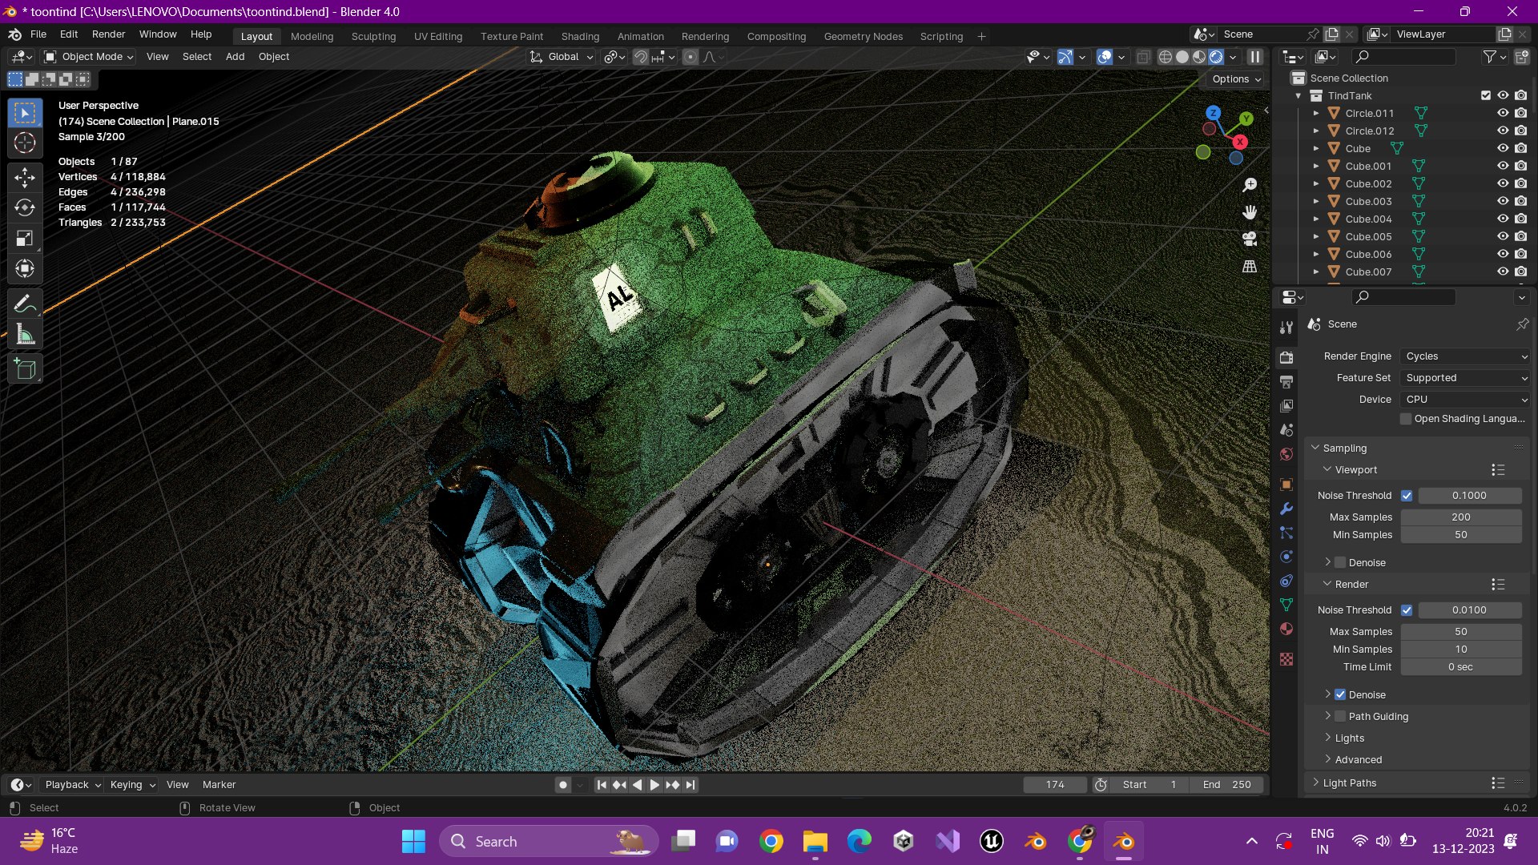Select the Add Cube tool
This screenshot has height=865, width=1538.
(25, 369)
